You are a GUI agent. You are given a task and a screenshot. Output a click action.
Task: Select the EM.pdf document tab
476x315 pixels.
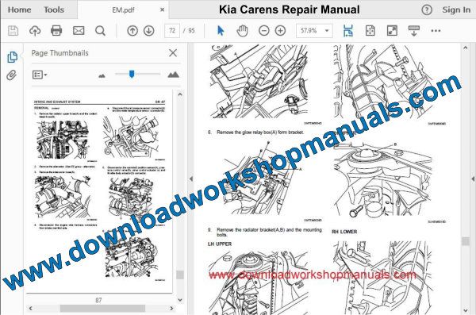[123, 10]
